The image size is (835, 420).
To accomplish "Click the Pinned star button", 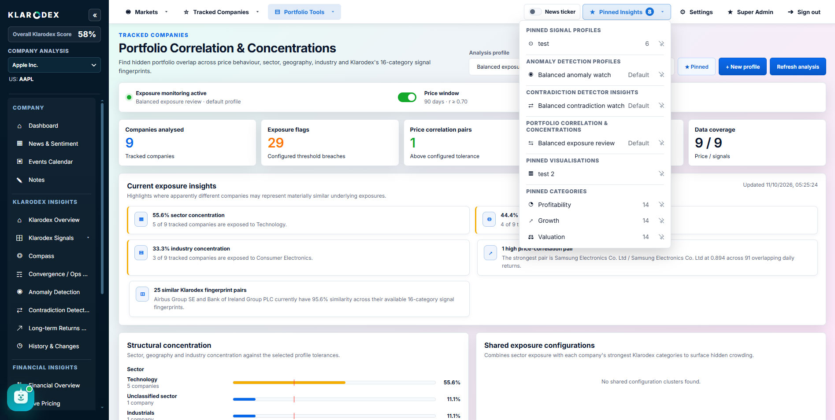I will [697, 67].
